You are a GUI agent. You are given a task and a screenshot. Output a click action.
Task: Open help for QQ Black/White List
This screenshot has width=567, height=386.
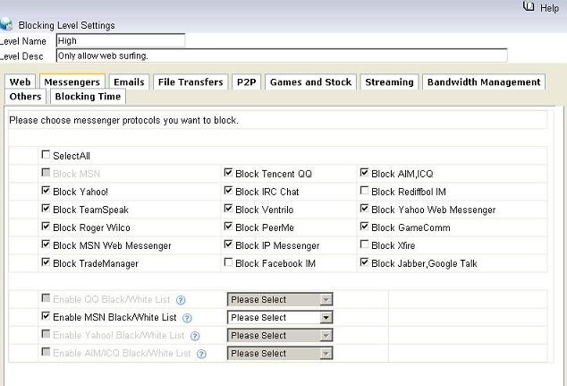[x=181, y=300]
